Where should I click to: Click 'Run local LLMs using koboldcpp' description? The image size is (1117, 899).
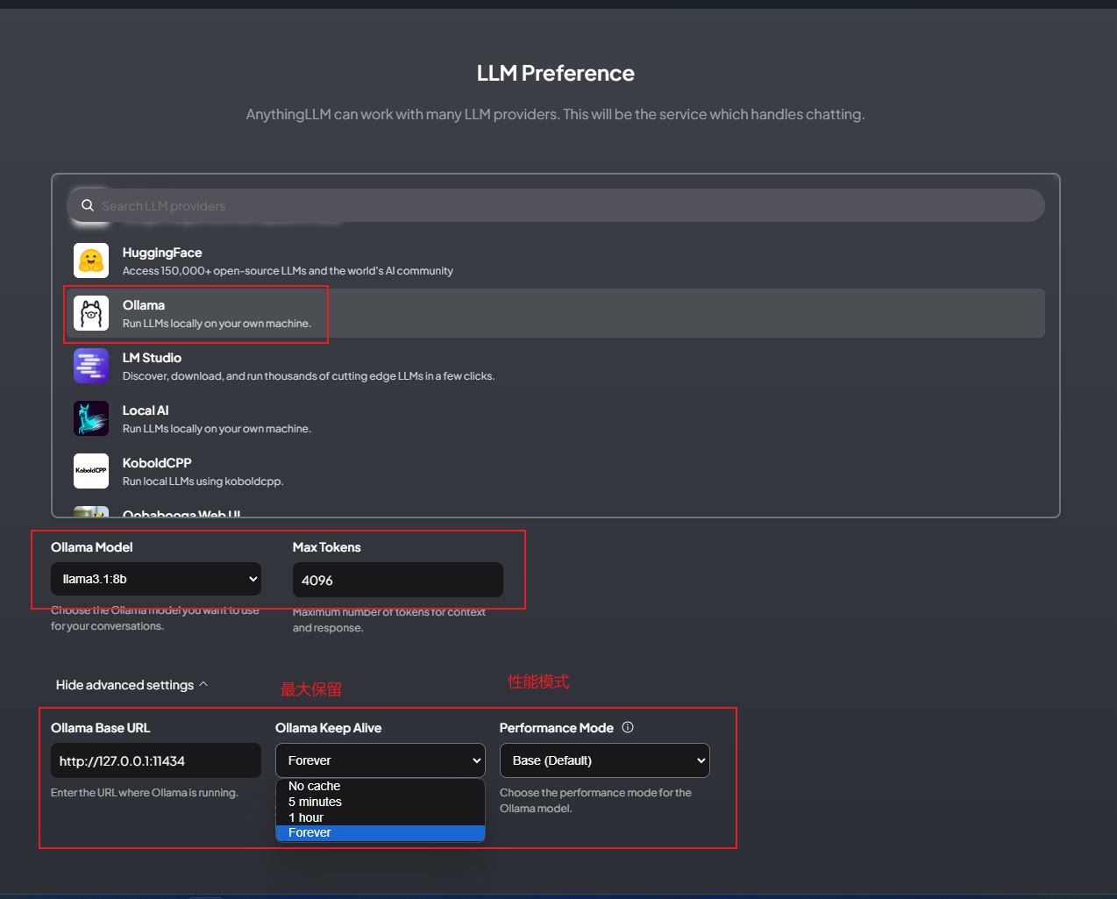click(x=203, y=482)
